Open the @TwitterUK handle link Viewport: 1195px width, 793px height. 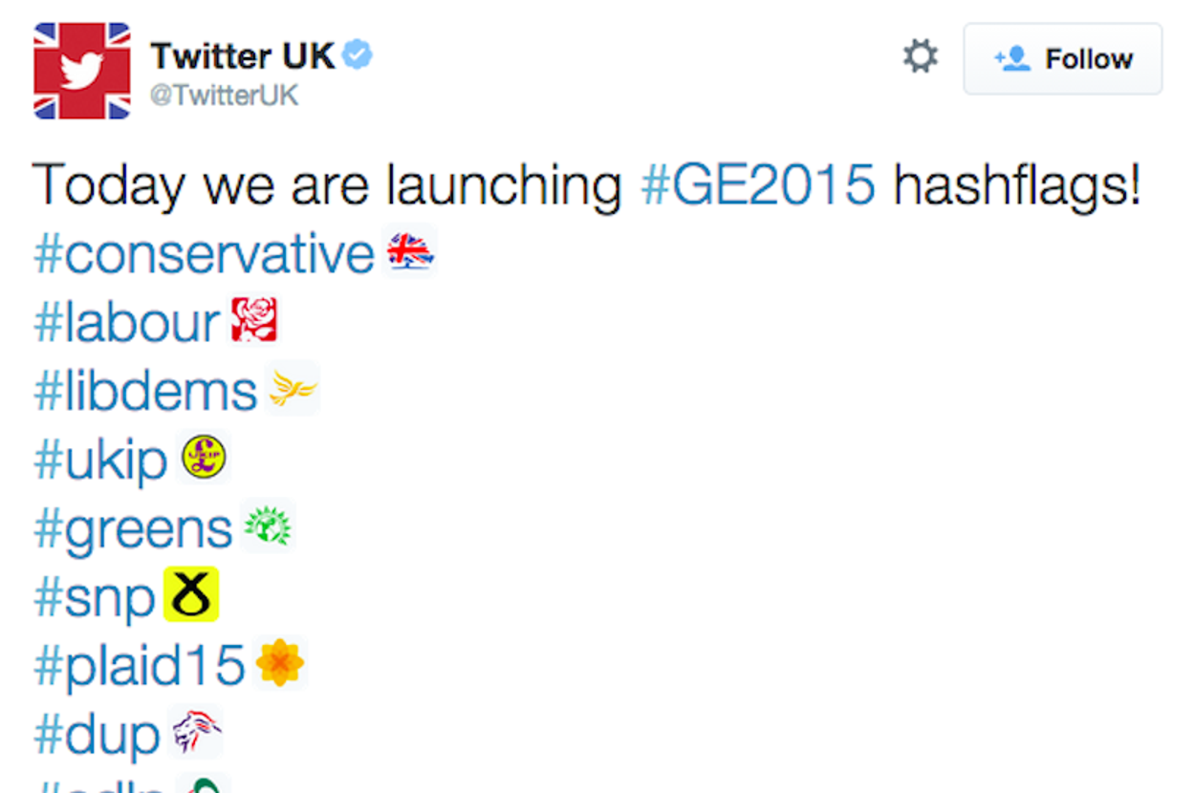(224, 96)
